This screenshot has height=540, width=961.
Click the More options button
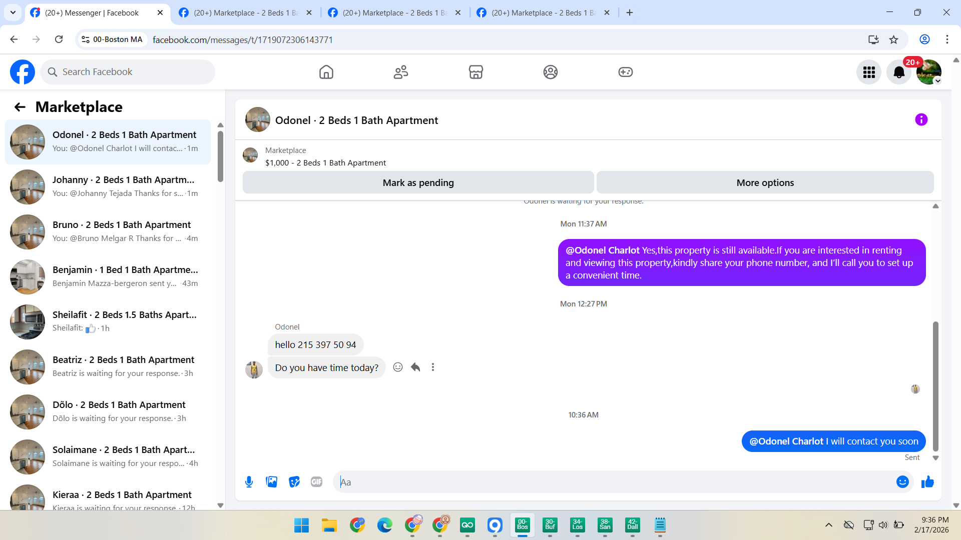[765, 183]
